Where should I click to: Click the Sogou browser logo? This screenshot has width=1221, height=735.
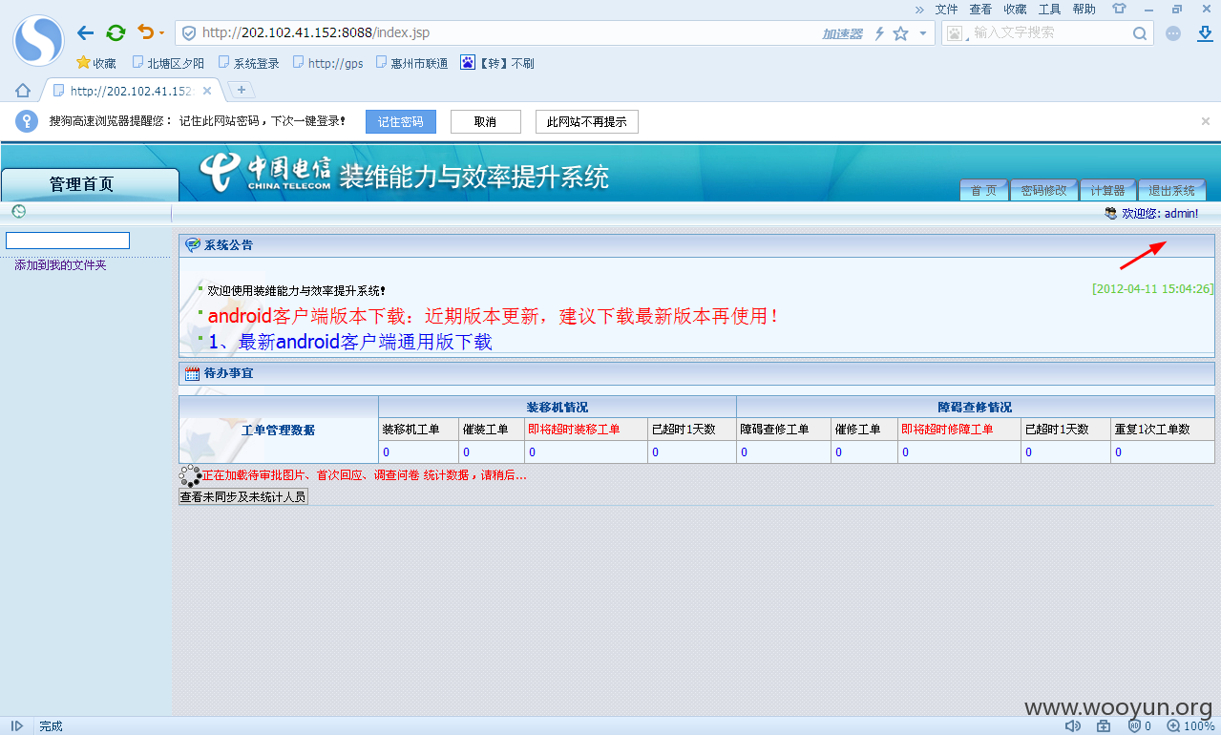click(38, 41)
